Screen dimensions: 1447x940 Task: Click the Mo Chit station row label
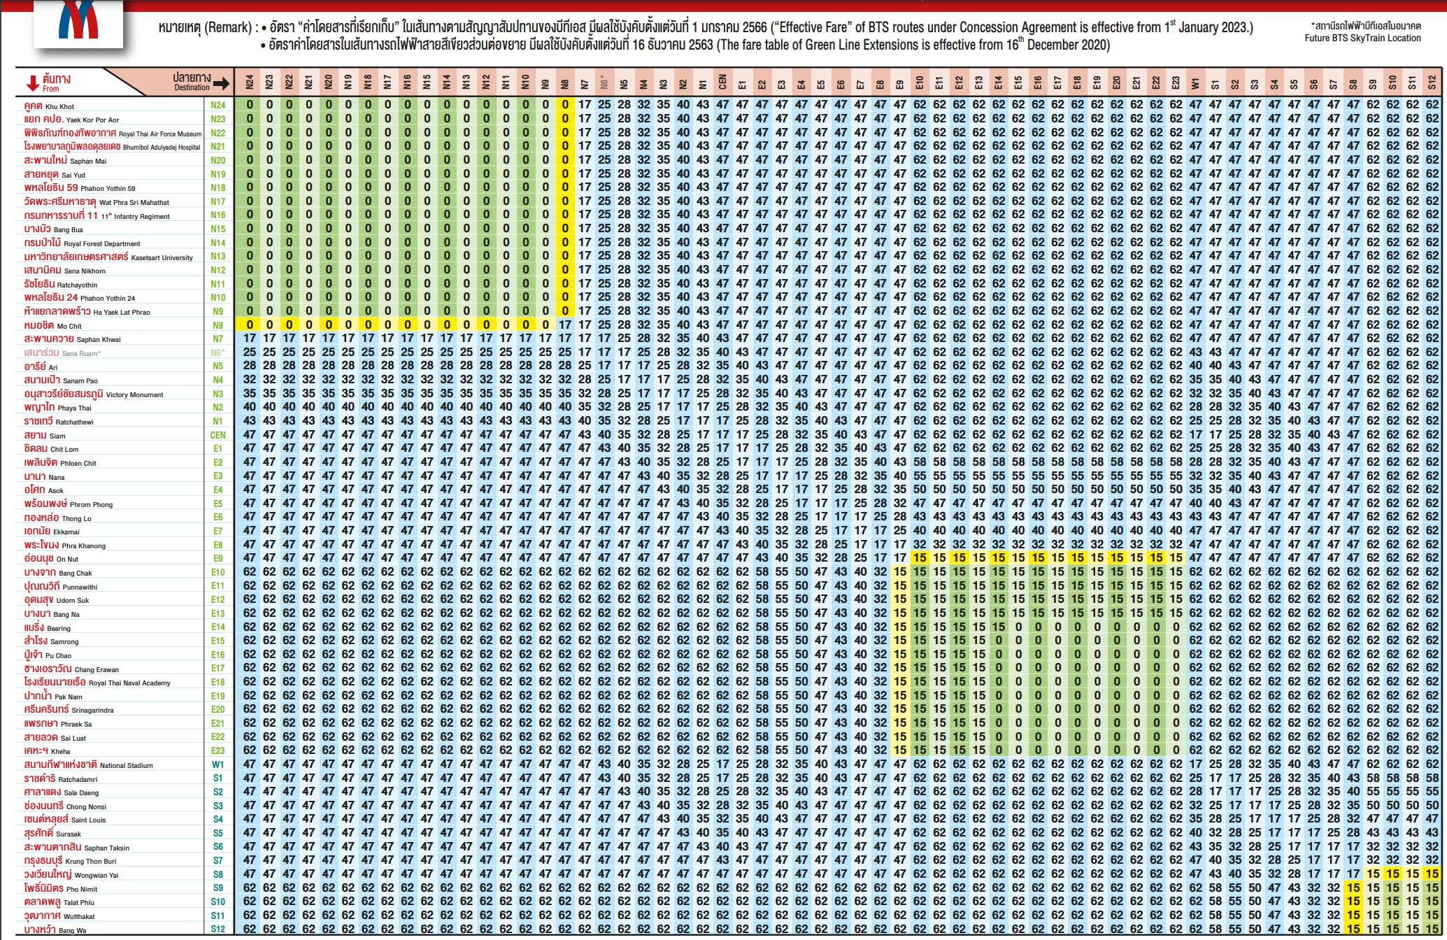tap(53, 325)
